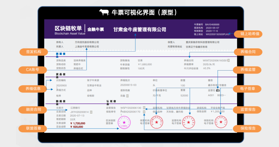279x147 pixels.
Task: Click the 签发机构 orange label
Action: coord(34,52)
